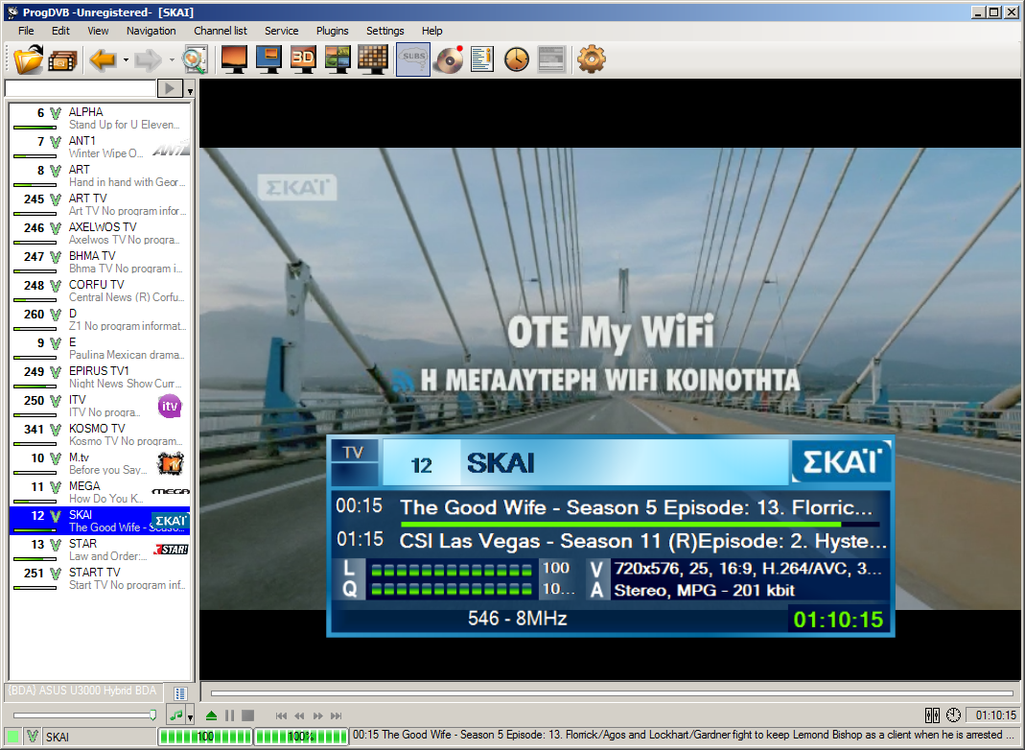
Task: Select channel 250 ITV
Action: [x=100, y=406]
